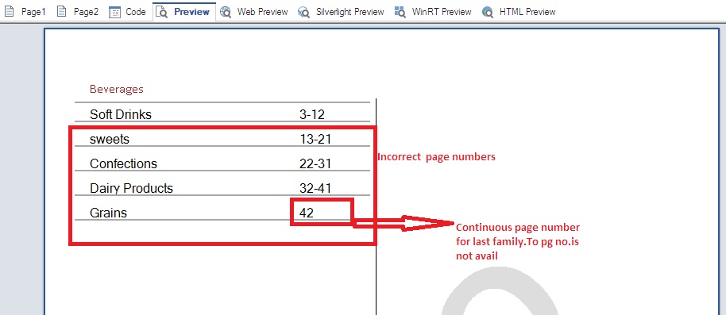Switch to the Code tab

(x=127, y=12)
